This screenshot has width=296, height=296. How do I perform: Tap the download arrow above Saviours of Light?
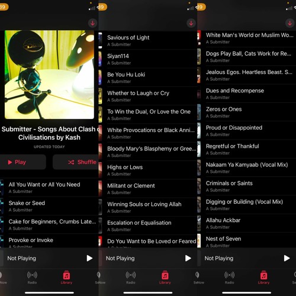click(x=191, y=23)
